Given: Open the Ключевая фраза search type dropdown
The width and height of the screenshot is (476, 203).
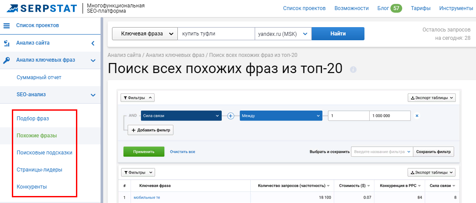Looking at the screenshot, I should [x=144, y=34].
